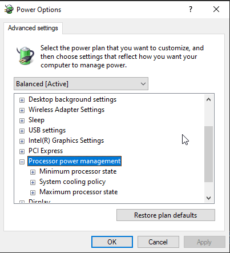Click the settings list scroll up arrow

coord(208,99)
